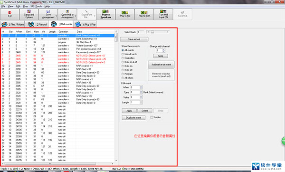Select row 'NOT USED: Chorus Level = 25'
The image size is (285, 172).
(x=58, y=59)
